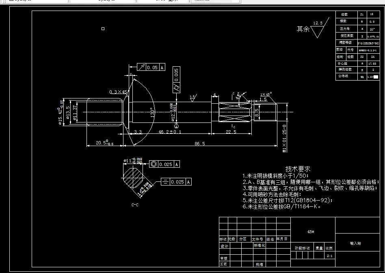Click the 0.3×45 chamfer annotation
This screenshot has height=273, width=385.
coord(118,92)
